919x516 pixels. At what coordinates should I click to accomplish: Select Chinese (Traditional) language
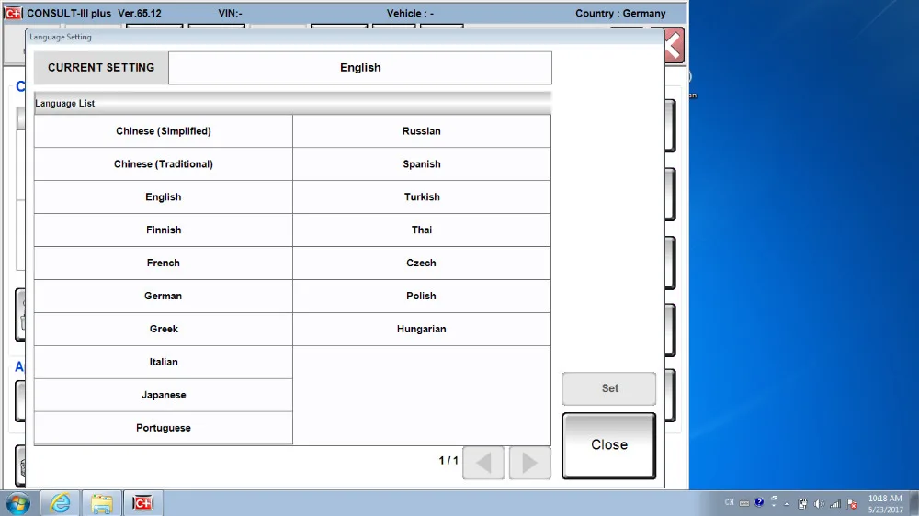point(163,164)
